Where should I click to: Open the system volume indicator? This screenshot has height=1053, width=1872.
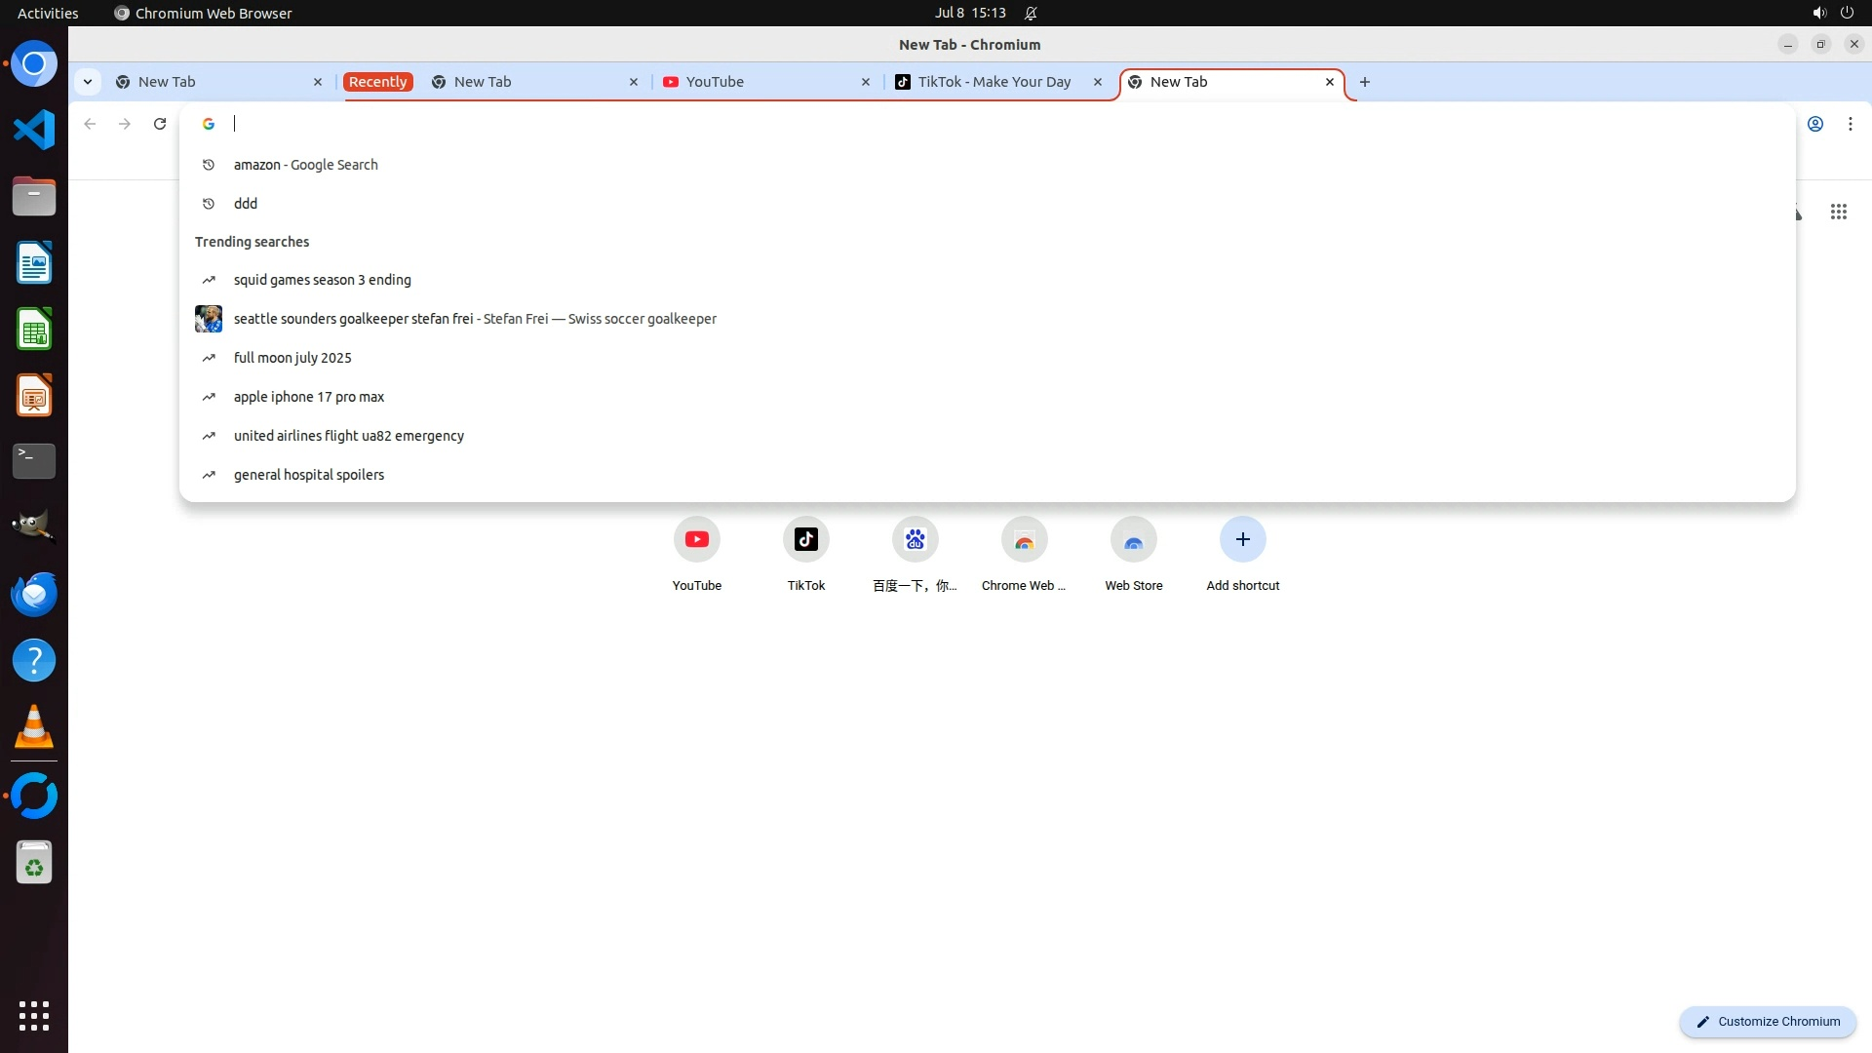[x=1818, y=13]
